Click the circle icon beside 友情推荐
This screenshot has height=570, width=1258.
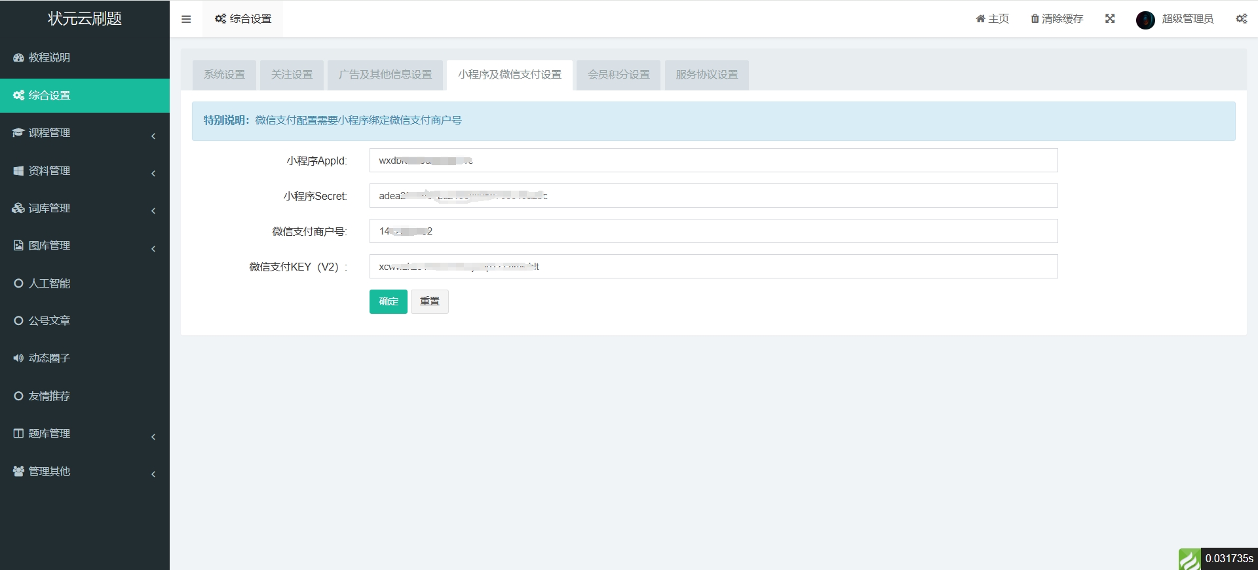coord(18,396)
